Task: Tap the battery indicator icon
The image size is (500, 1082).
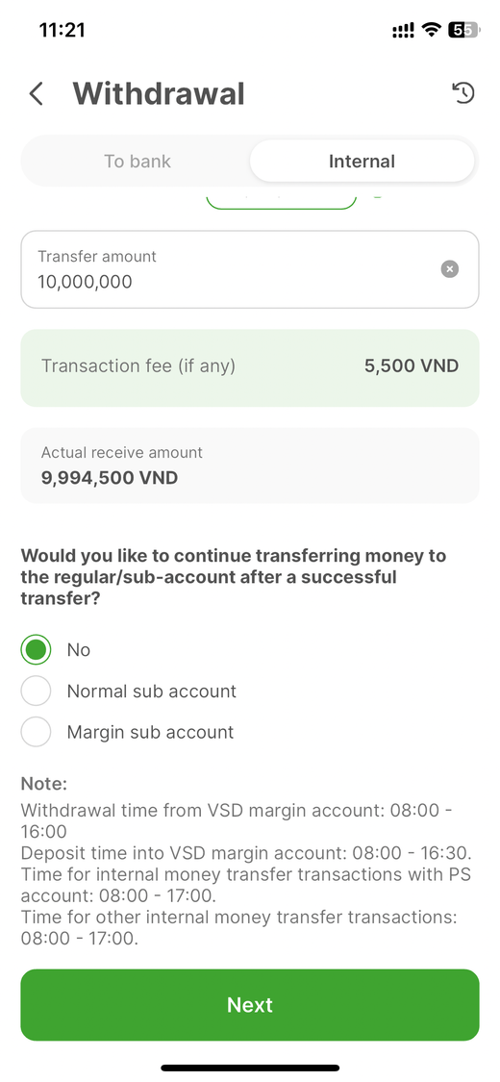Action: 464,30
